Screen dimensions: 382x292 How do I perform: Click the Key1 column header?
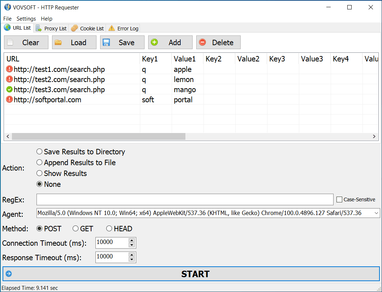(156, 59)
